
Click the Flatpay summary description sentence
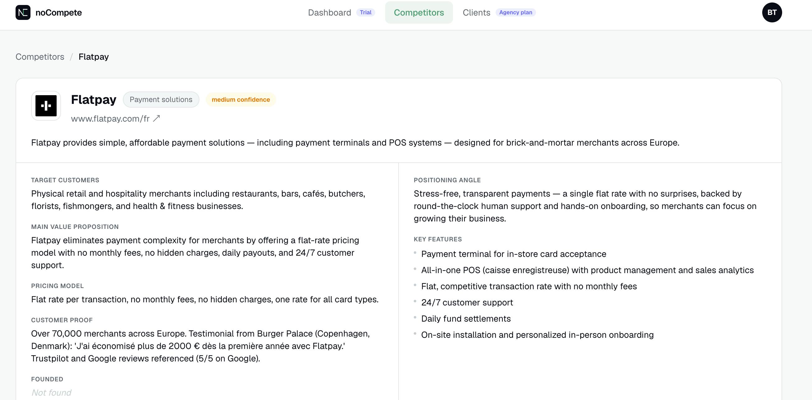point(355,143)
